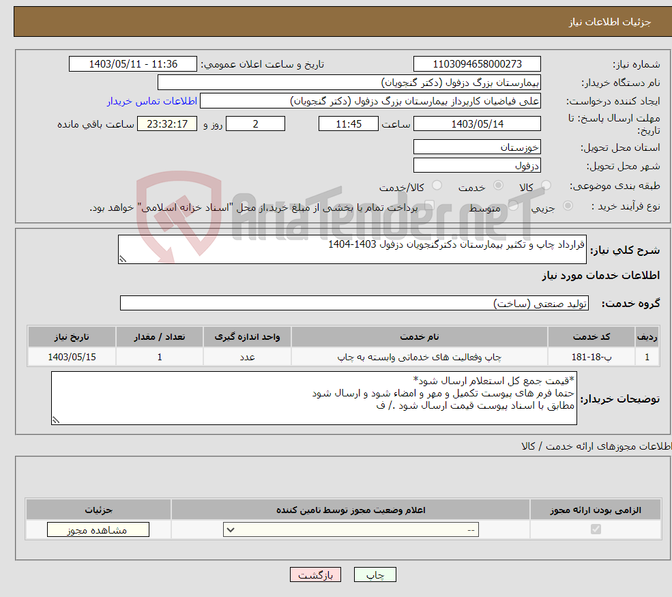The width and height of the screenshot is (672, 597).
Task: Click the deadline time field 11:45
Action: click(x=349, y=124)
